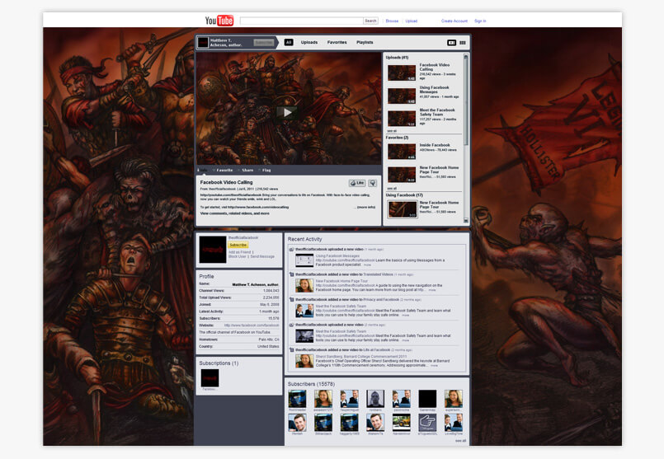The width and height of the screenshot is (664, 459).
Task: Expand description with (more info)
Action: click(366, 208)
